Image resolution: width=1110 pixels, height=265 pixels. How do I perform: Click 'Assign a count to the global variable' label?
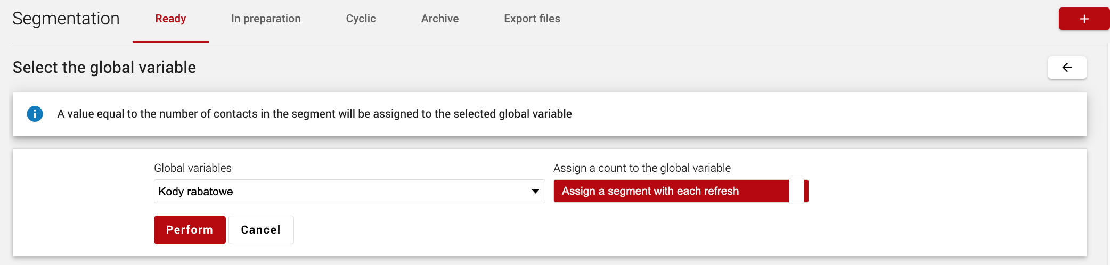[642, 168]
